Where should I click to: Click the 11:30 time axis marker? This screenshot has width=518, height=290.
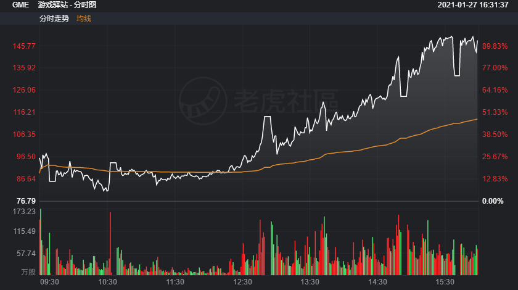pyautogui.click(x=175, y=282)
